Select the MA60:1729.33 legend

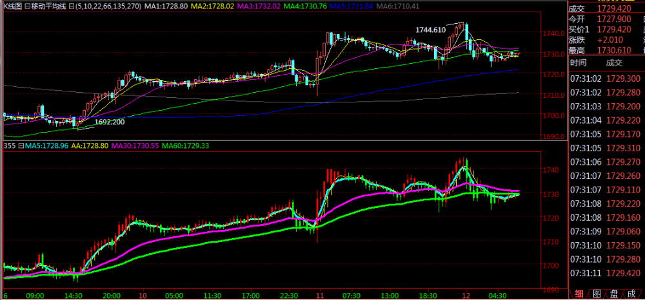click(x=187, y=145)
